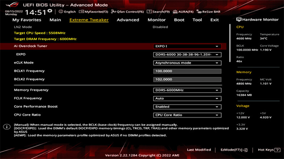Open the Advanced tab
The width and height of the screenshot is (284, 159).
click(x=128, y=20)
